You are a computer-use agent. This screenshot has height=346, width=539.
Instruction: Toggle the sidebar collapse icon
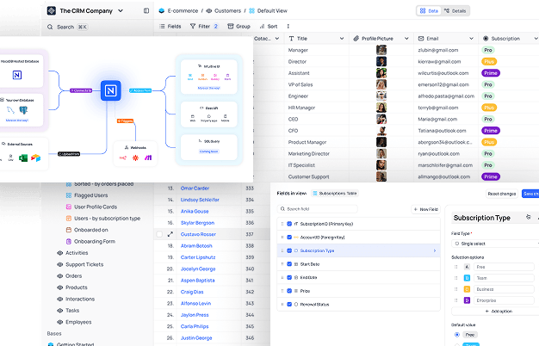[146, 10]
